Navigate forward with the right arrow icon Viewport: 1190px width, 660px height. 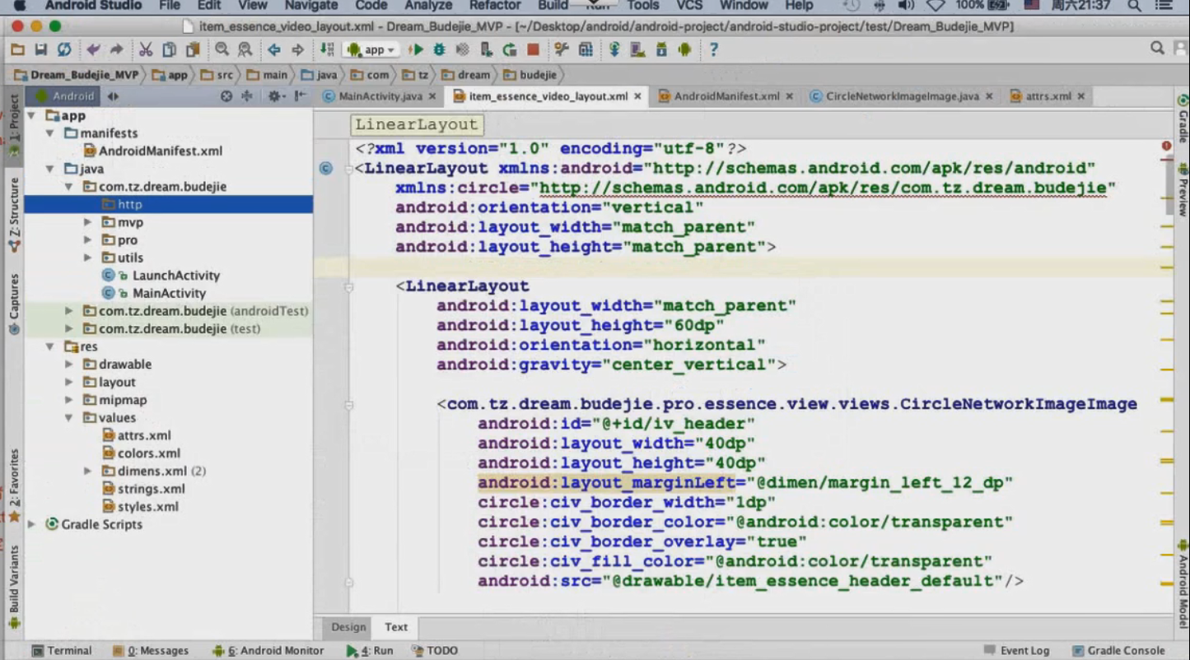[297, 50]
